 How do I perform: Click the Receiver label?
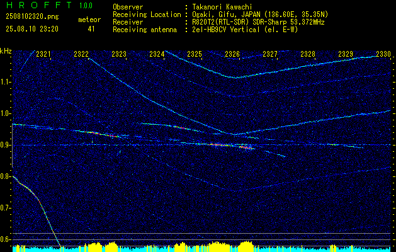click(x=128, y=22)
